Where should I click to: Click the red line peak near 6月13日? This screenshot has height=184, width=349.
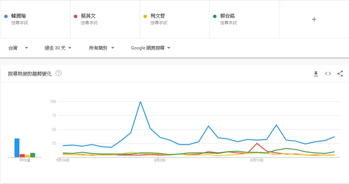257,143
